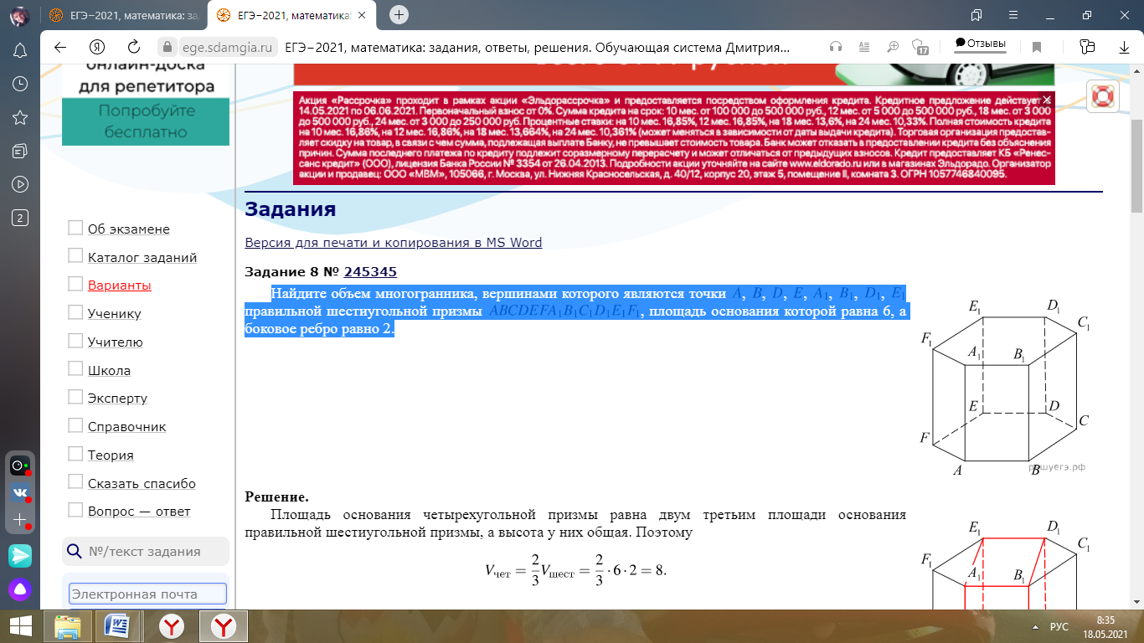Image resolution: width=1144 pixels, height=643 pixels.
Task: Open task number 245345 link
Action: [x=370, y=272]
